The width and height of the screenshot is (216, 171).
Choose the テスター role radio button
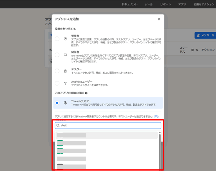coord(57,71)
